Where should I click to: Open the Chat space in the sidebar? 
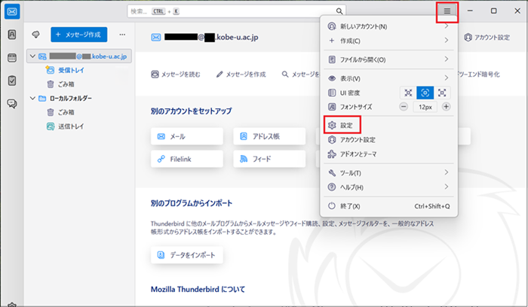point(12,104)
